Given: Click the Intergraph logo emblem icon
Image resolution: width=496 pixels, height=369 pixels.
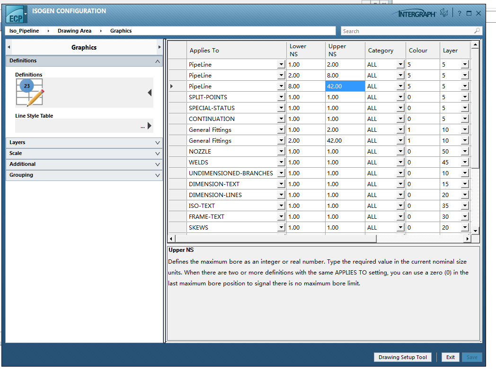Looking at the screenshot, I should [444, 13].
